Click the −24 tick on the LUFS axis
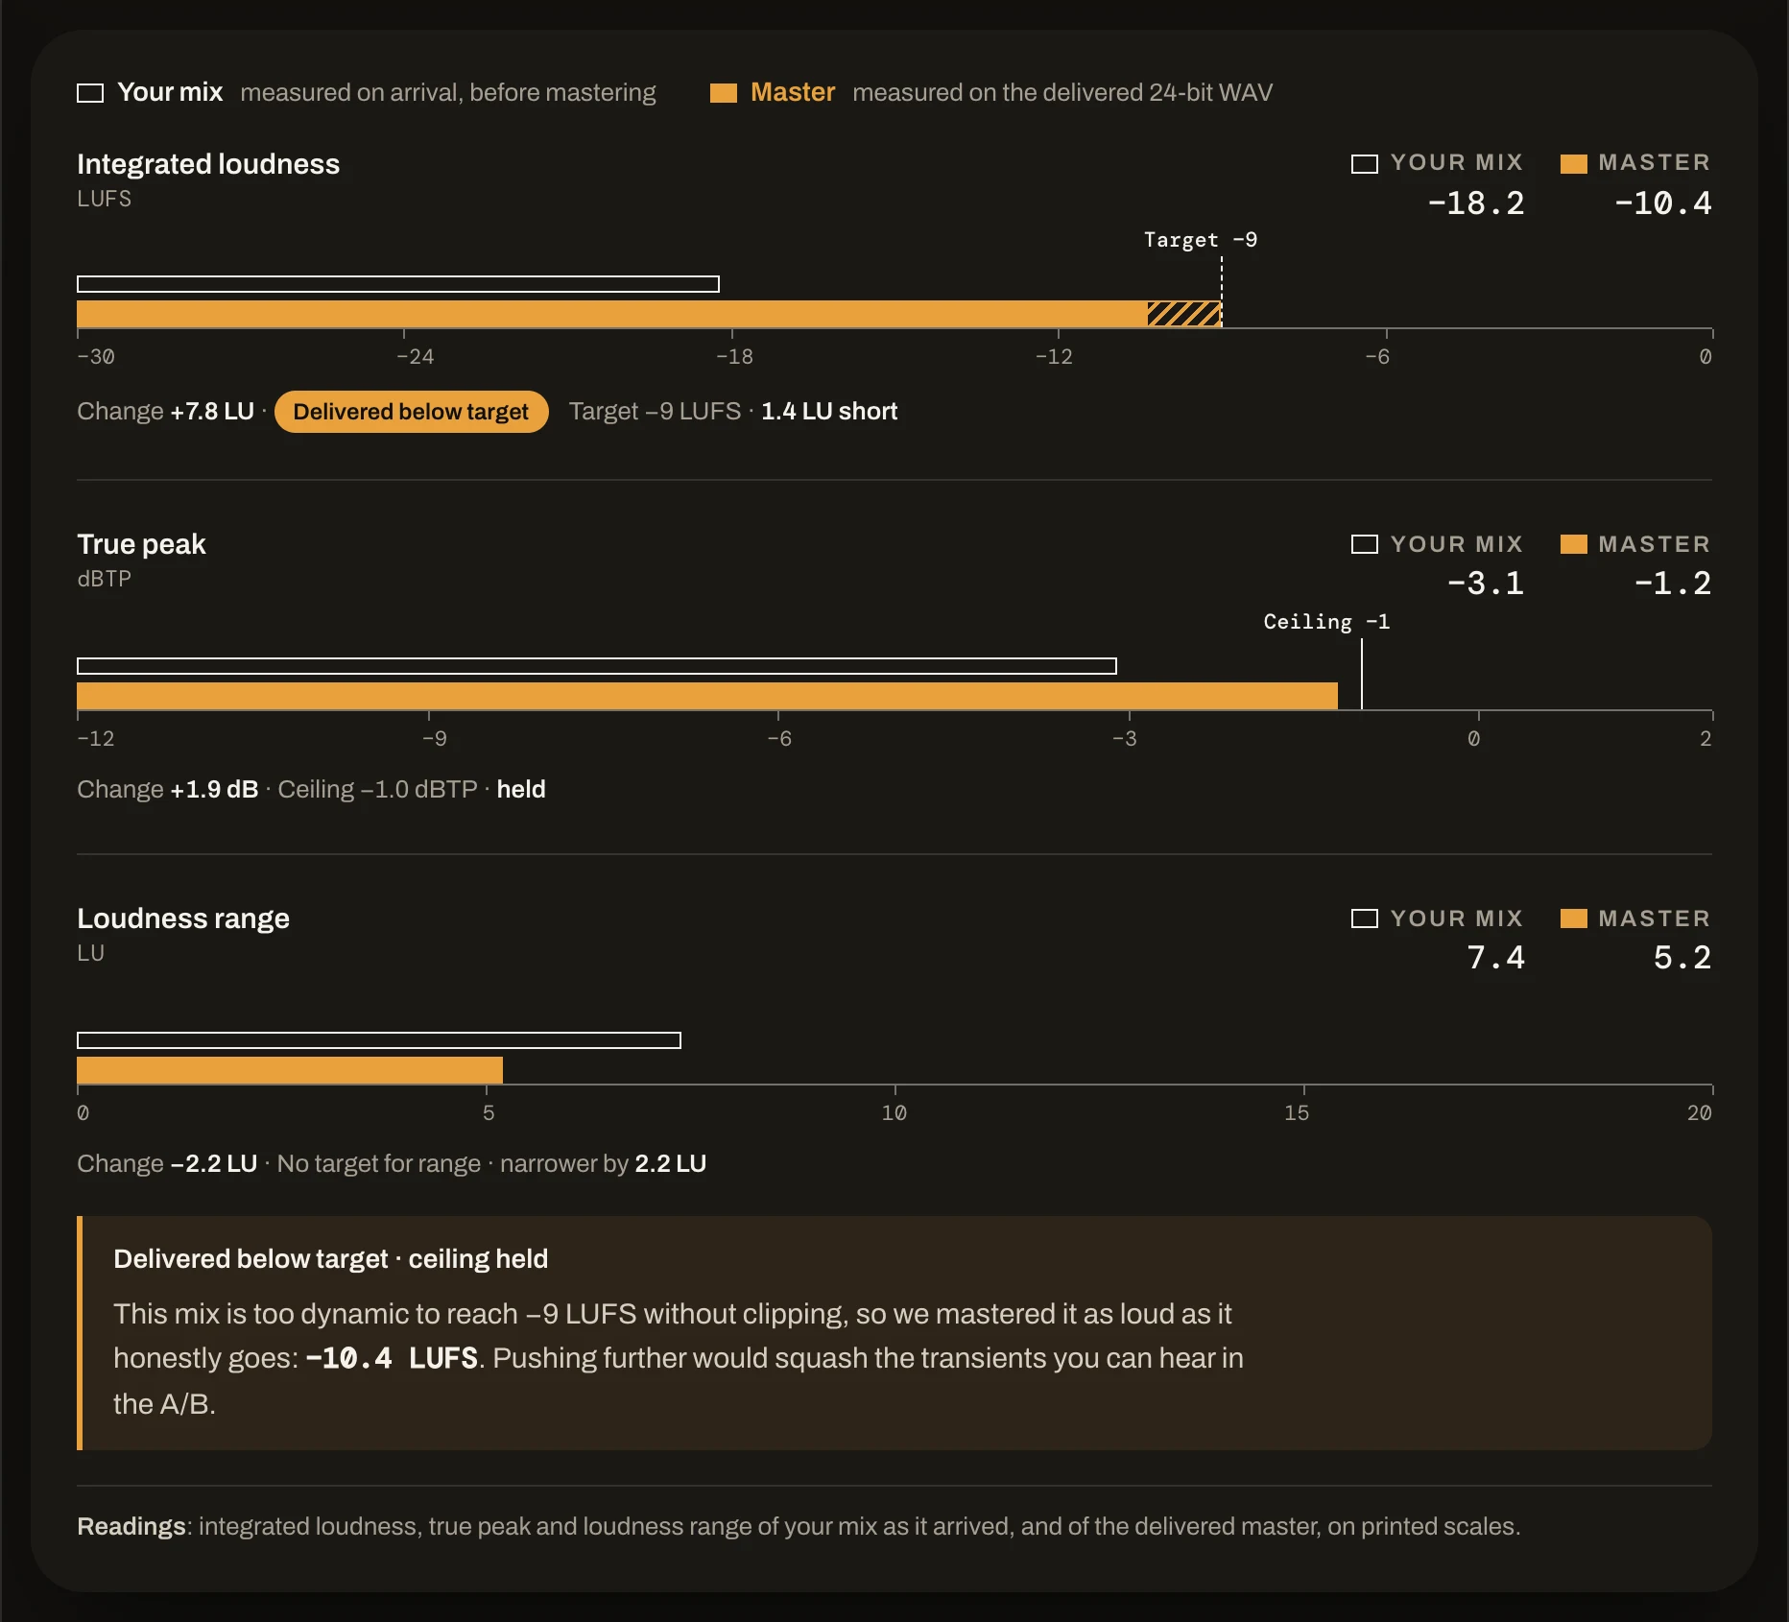Screen dimensions: 1789x1622 [415, 357]
